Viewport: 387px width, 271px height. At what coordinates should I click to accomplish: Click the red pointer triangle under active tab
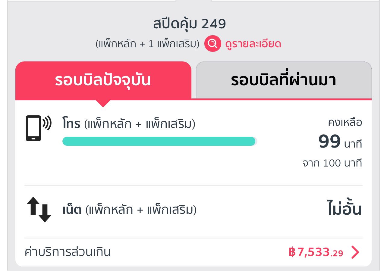103,103
